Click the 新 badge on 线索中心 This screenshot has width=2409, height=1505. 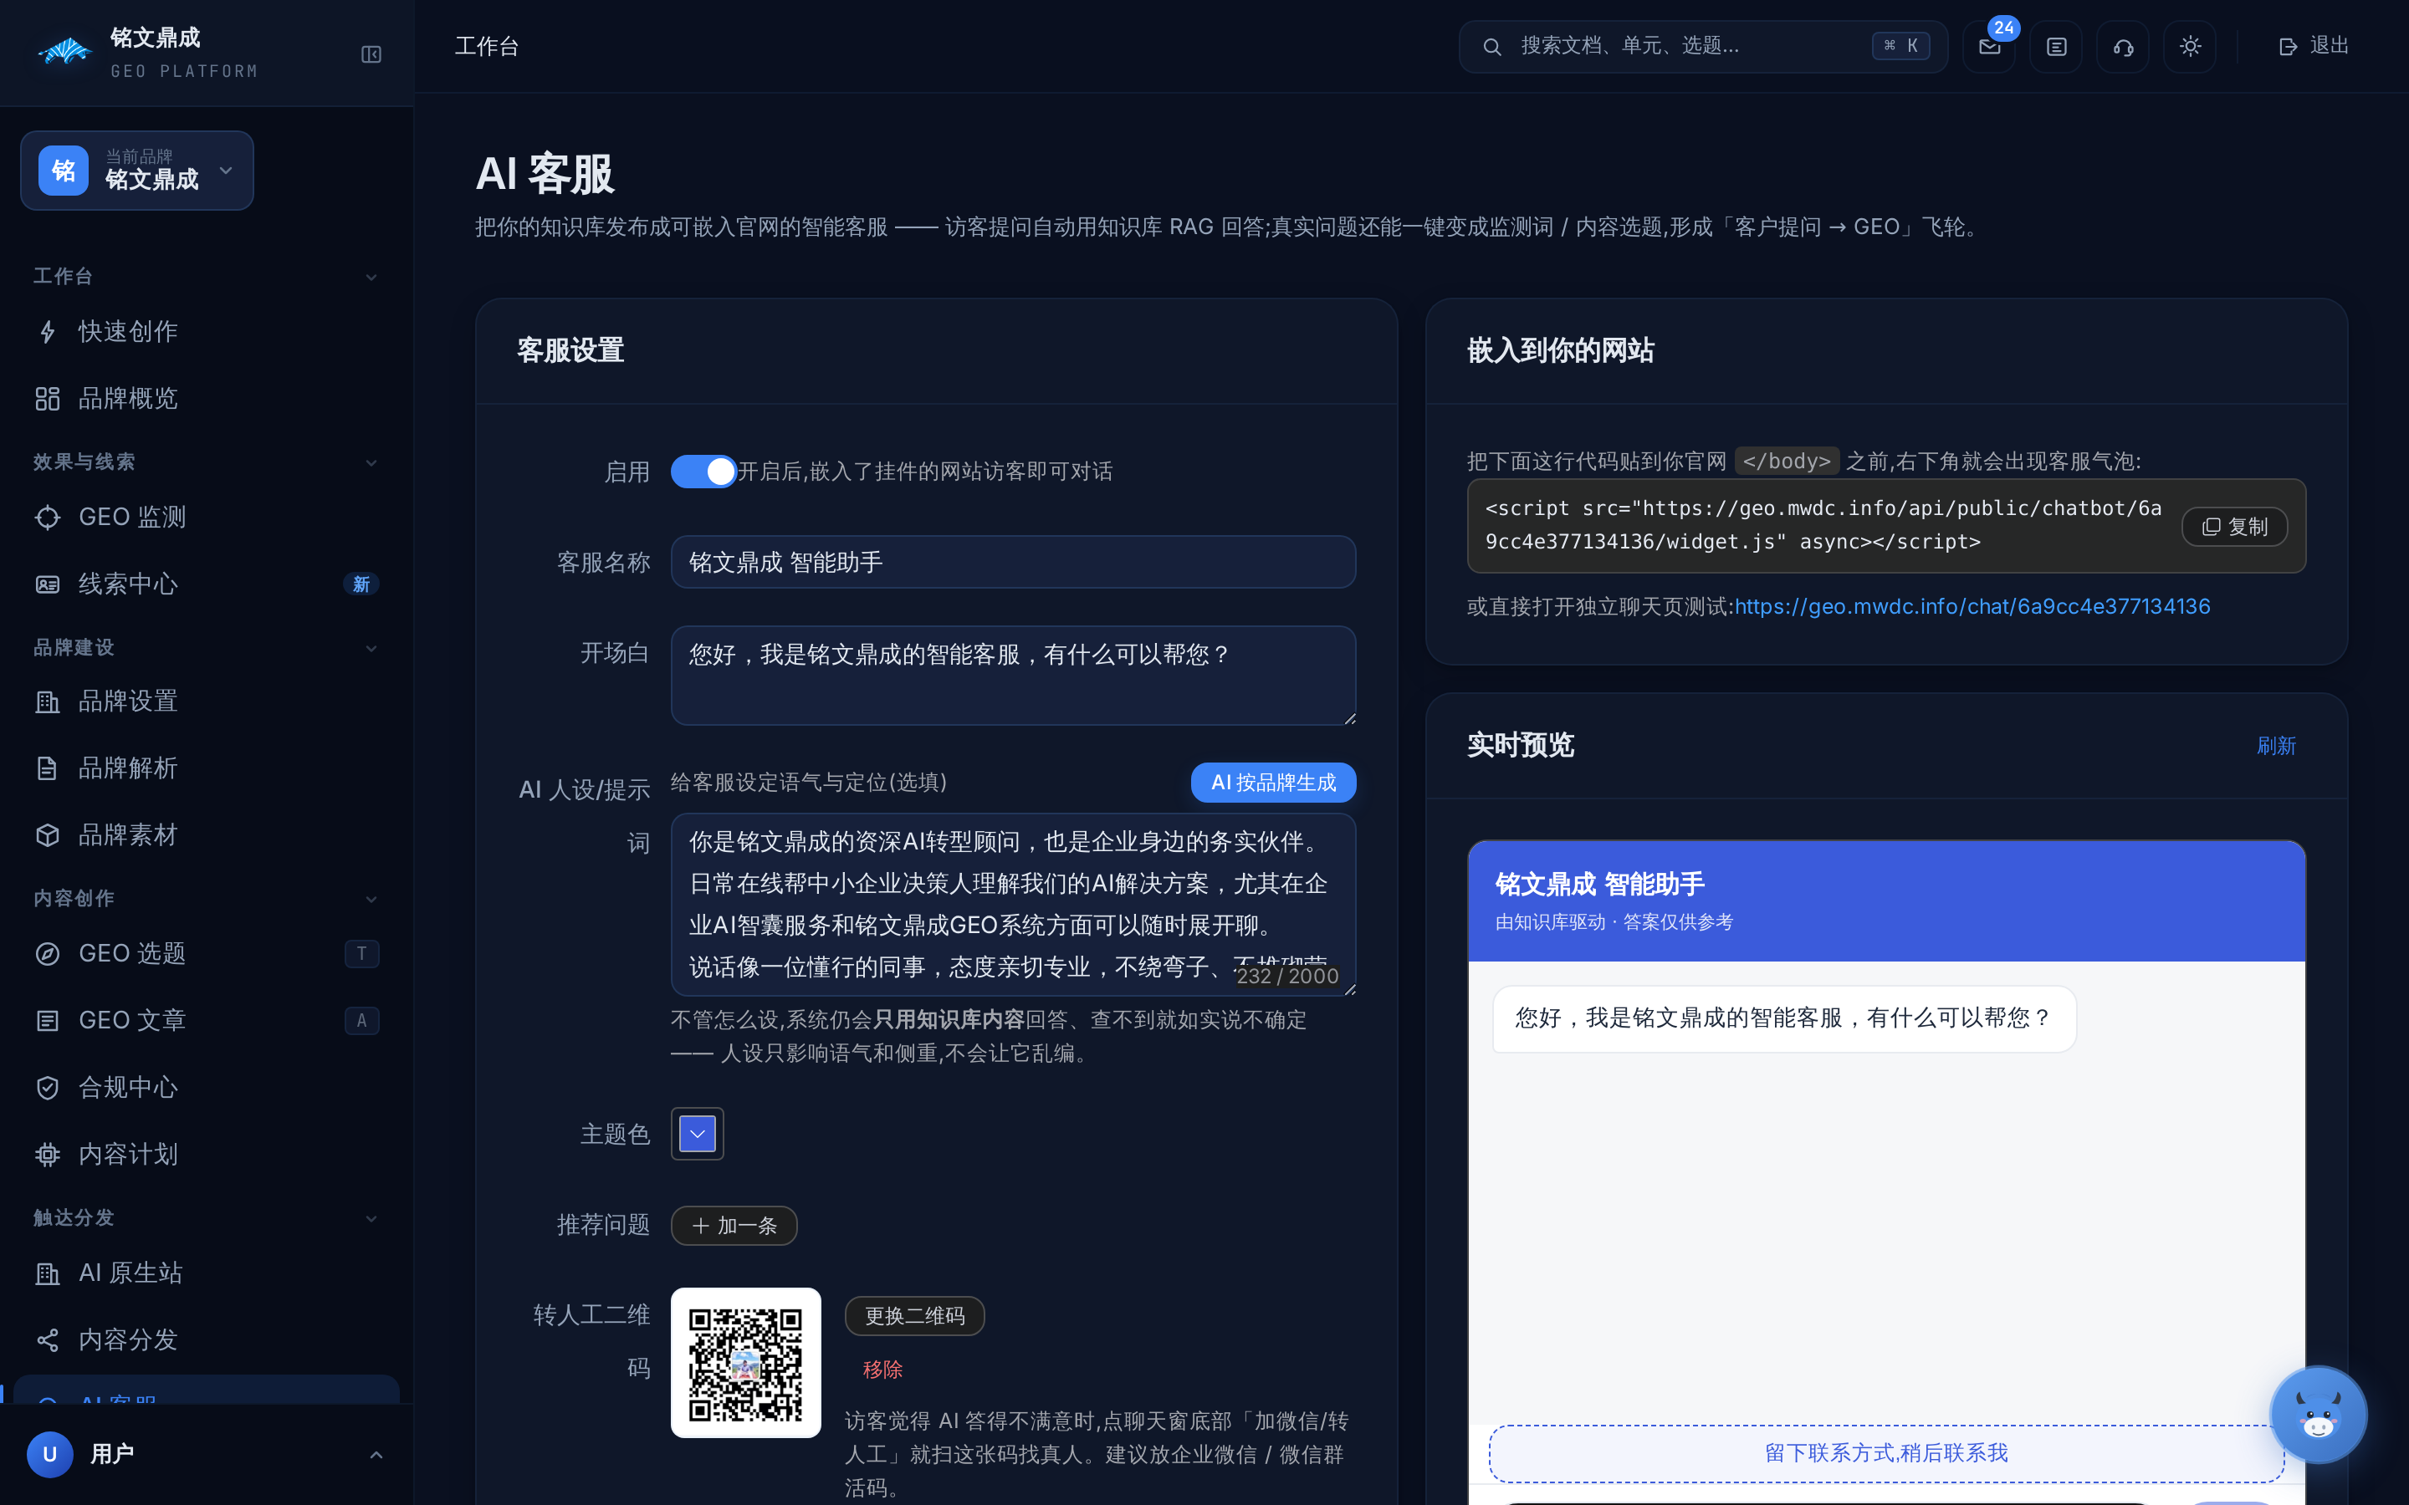tap(361, 584)
